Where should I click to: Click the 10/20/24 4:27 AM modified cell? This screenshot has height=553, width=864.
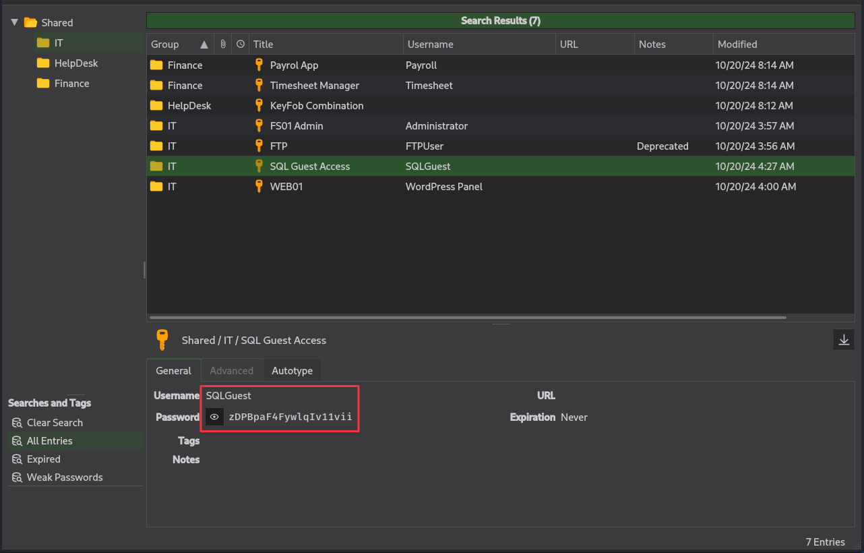click(x=755, y=167)
